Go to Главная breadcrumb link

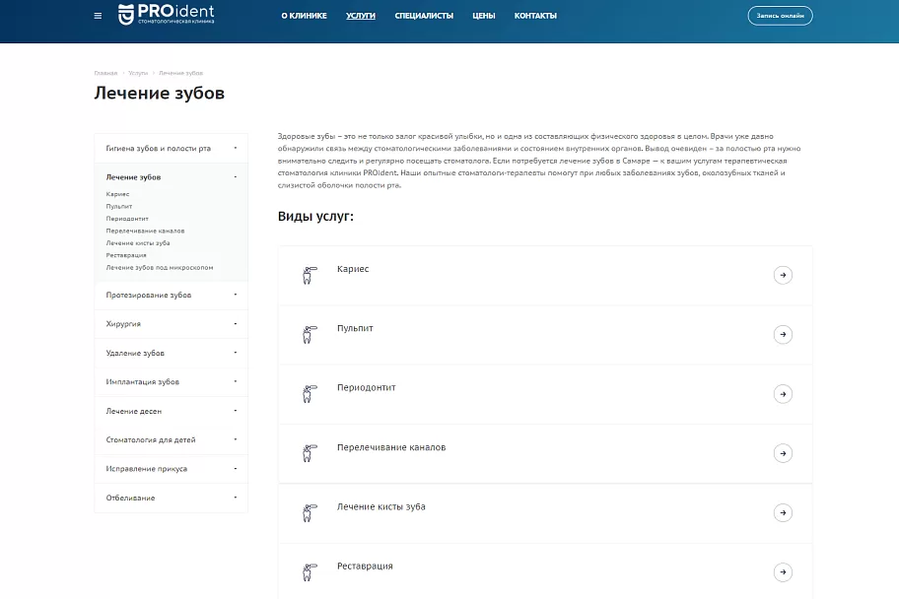pos(105,73)
